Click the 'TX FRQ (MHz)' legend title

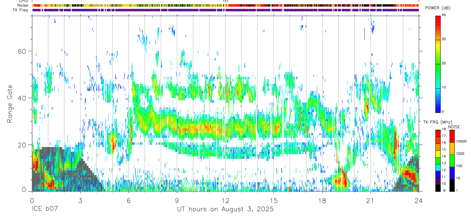pos(438,122)
